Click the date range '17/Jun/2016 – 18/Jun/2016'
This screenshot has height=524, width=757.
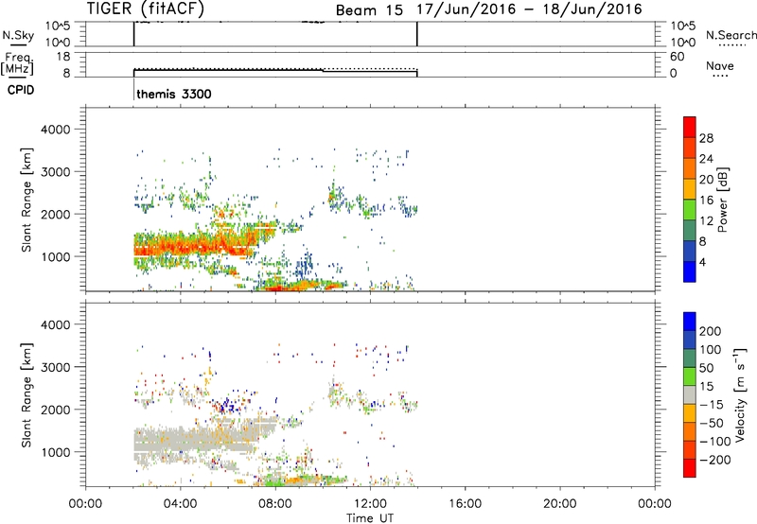coord(529,9)
